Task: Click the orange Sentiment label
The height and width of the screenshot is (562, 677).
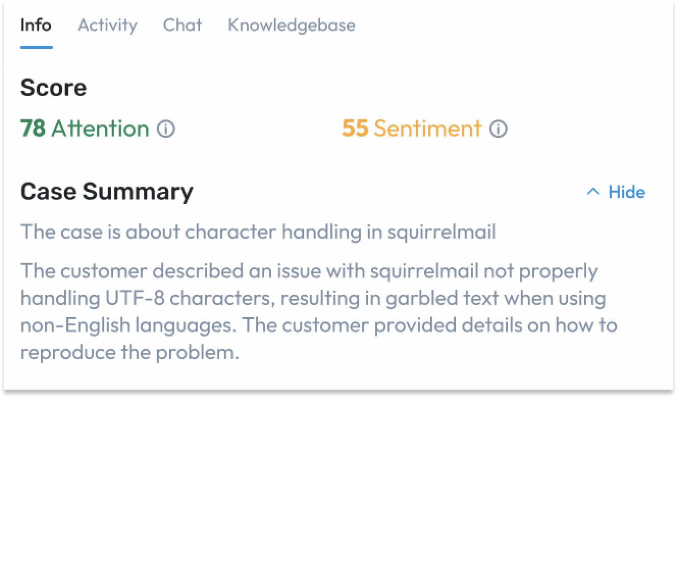Action: (x=428, y=129)
